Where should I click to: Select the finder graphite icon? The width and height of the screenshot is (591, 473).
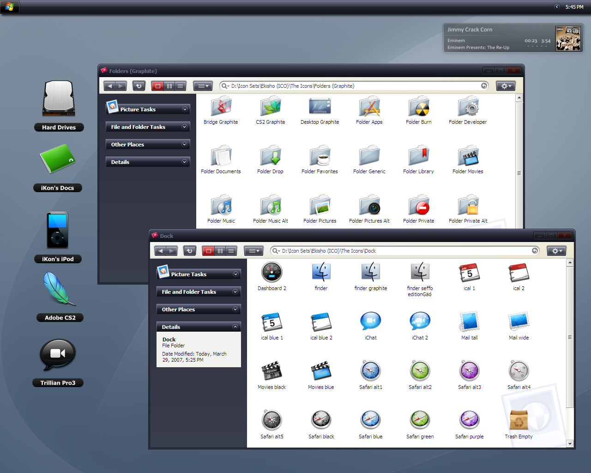click(x=371, y=272)
